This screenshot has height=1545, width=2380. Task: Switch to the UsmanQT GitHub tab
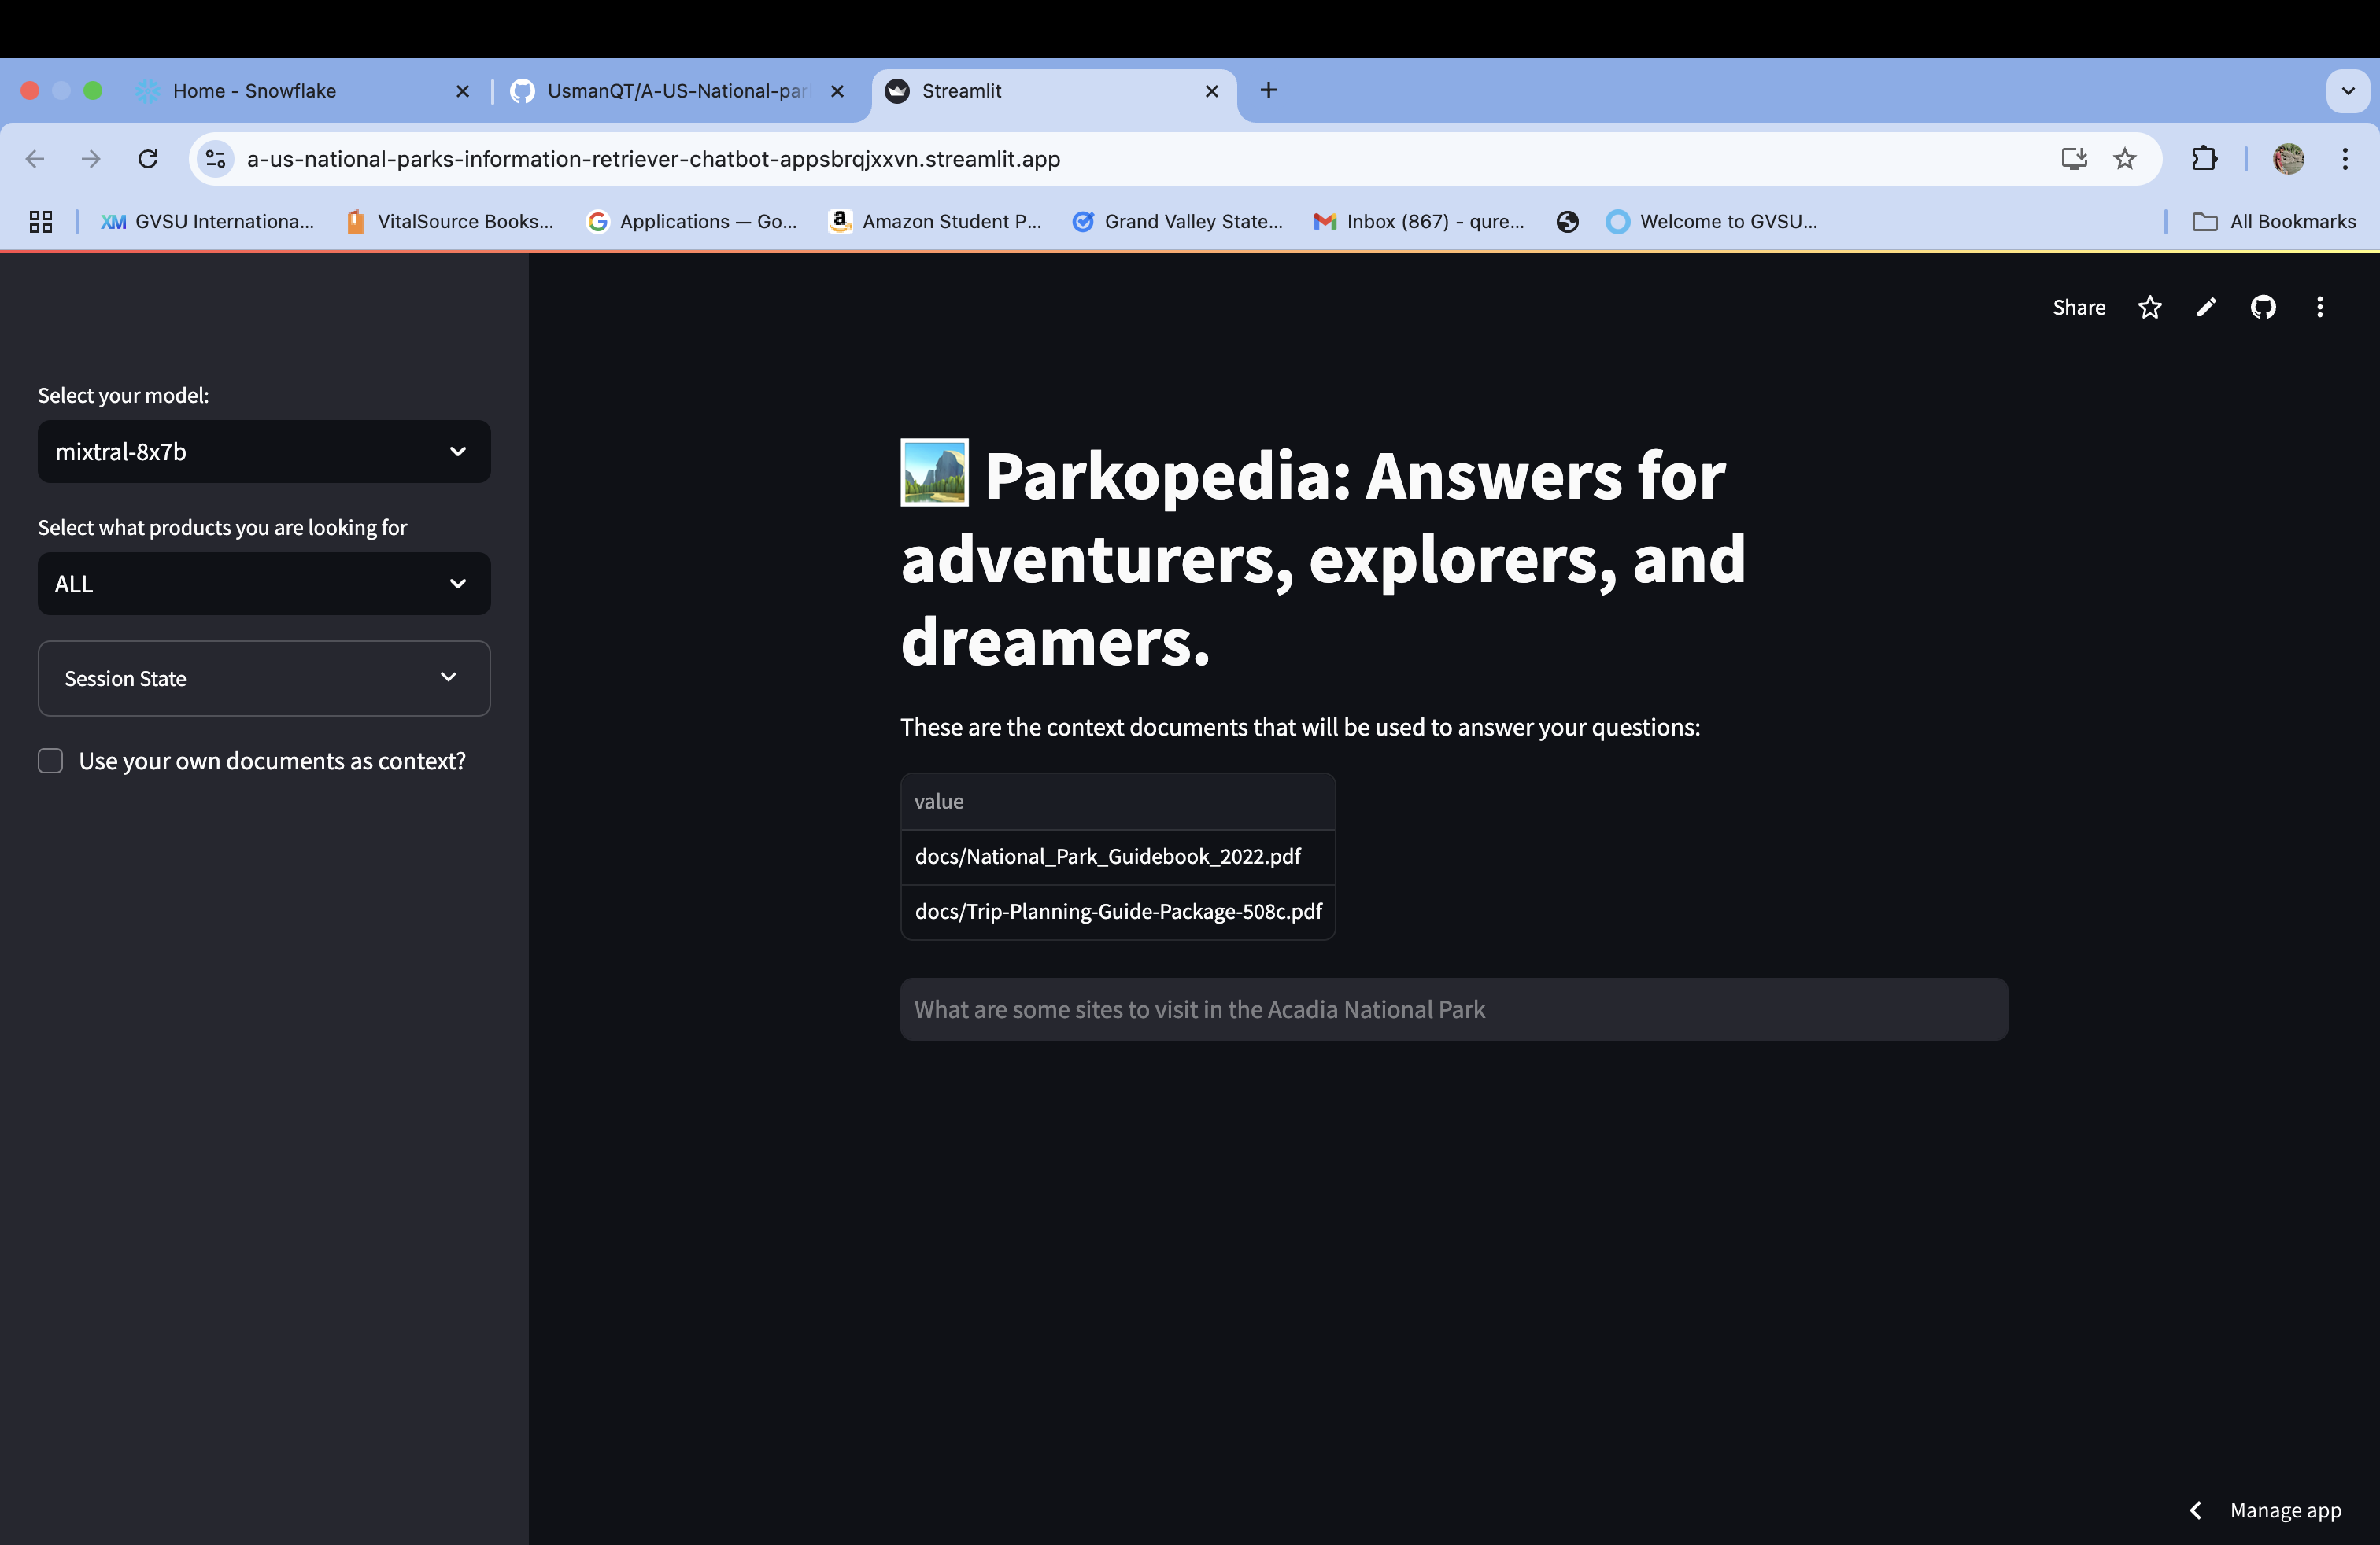(x=675, y=91)
